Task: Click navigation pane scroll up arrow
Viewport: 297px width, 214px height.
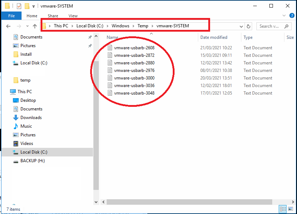Action: pos(96,36)
